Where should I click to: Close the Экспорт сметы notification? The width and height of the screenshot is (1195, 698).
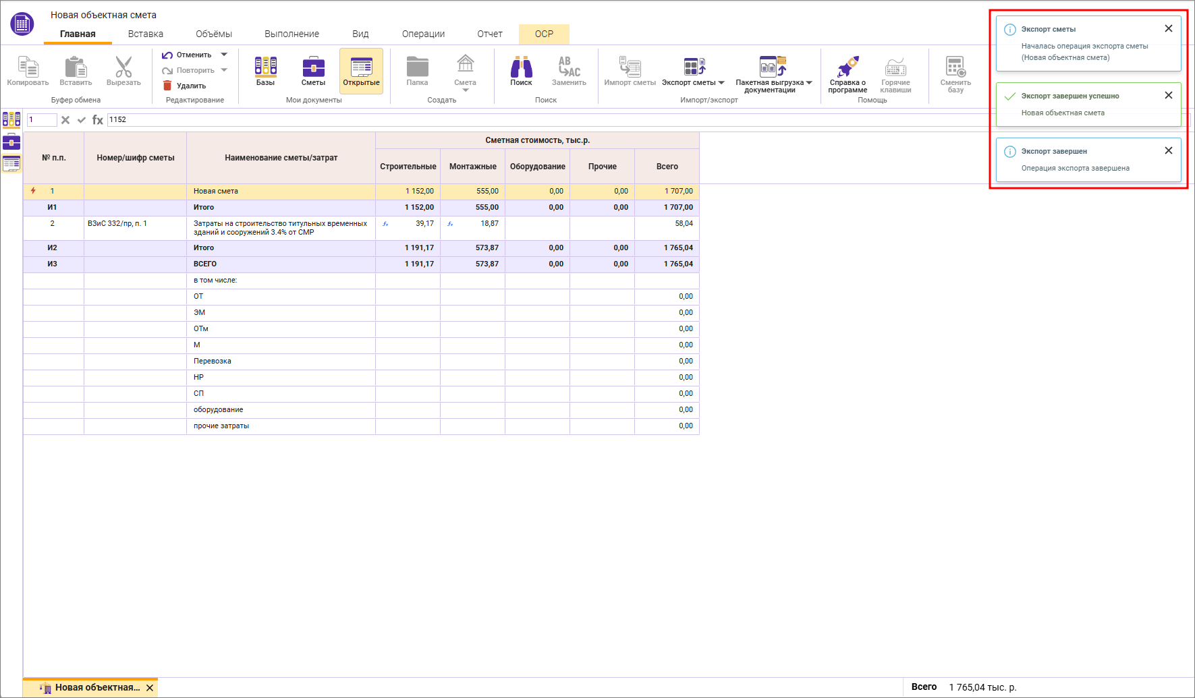click(1168, 28)
